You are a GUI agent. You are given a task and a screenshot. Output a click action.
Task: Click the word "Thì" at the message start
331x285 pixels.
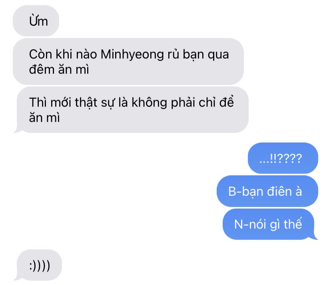click(x=38, y=102)
